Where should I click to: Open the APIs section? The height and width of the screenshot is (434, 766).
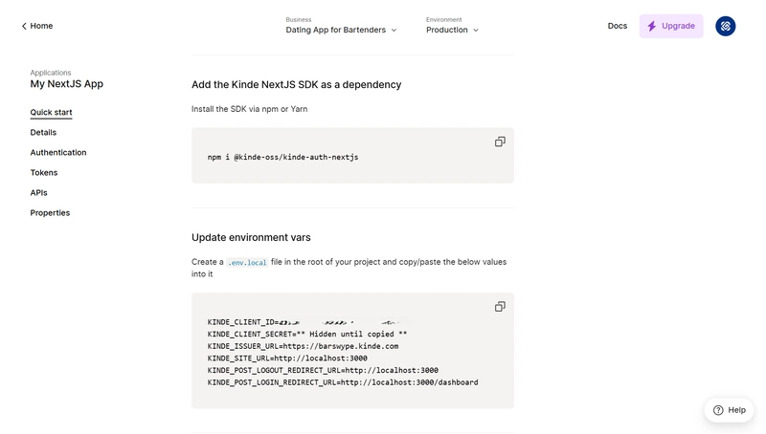38,192
